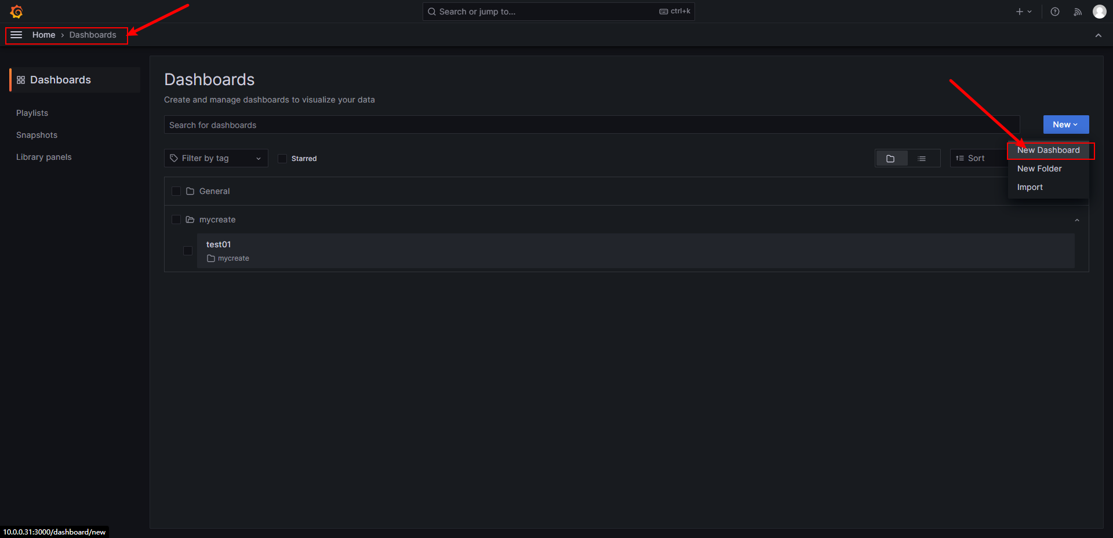
Task: Open Library panels in the sidebar
Action: (43, 157)
